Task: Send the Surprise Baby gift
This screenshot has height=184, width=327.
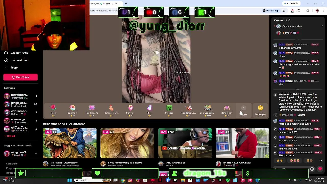Action: [x=207, y=111]
